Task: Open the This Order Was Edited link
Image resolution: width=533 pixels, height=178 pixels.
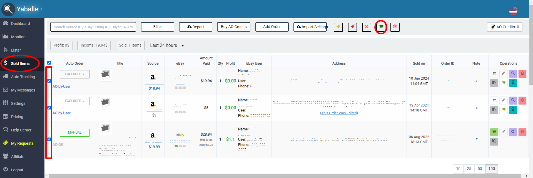Action: click(x=339, y=113)
